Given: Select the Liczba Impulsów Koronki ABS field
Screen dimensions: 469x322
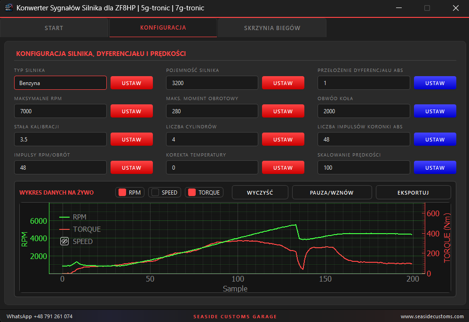Looking at the screenshot, I should tap(364, 139).
